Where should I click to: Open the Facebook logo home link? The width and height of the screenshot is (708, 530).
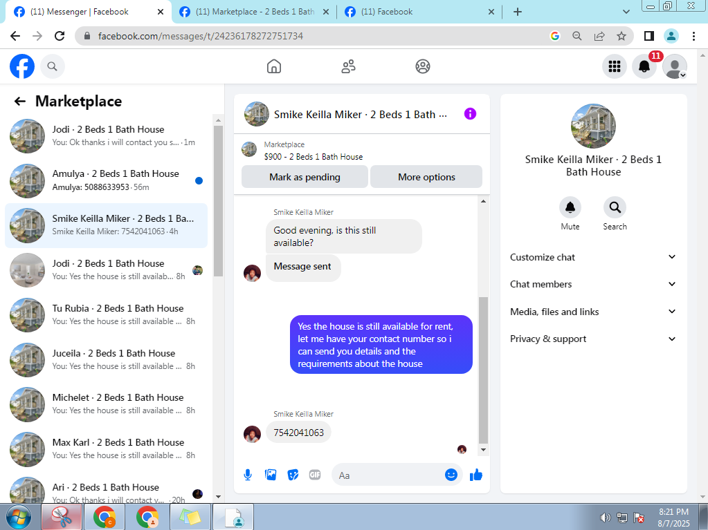click(22, 66)
